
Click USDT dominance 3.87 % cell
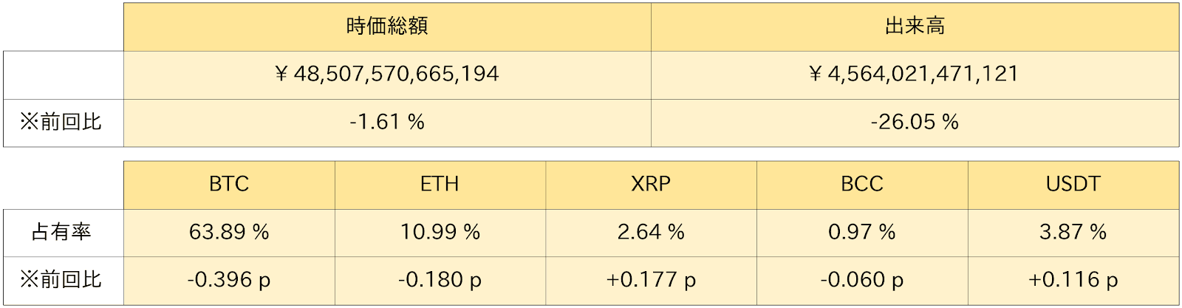click(1073, 232)
